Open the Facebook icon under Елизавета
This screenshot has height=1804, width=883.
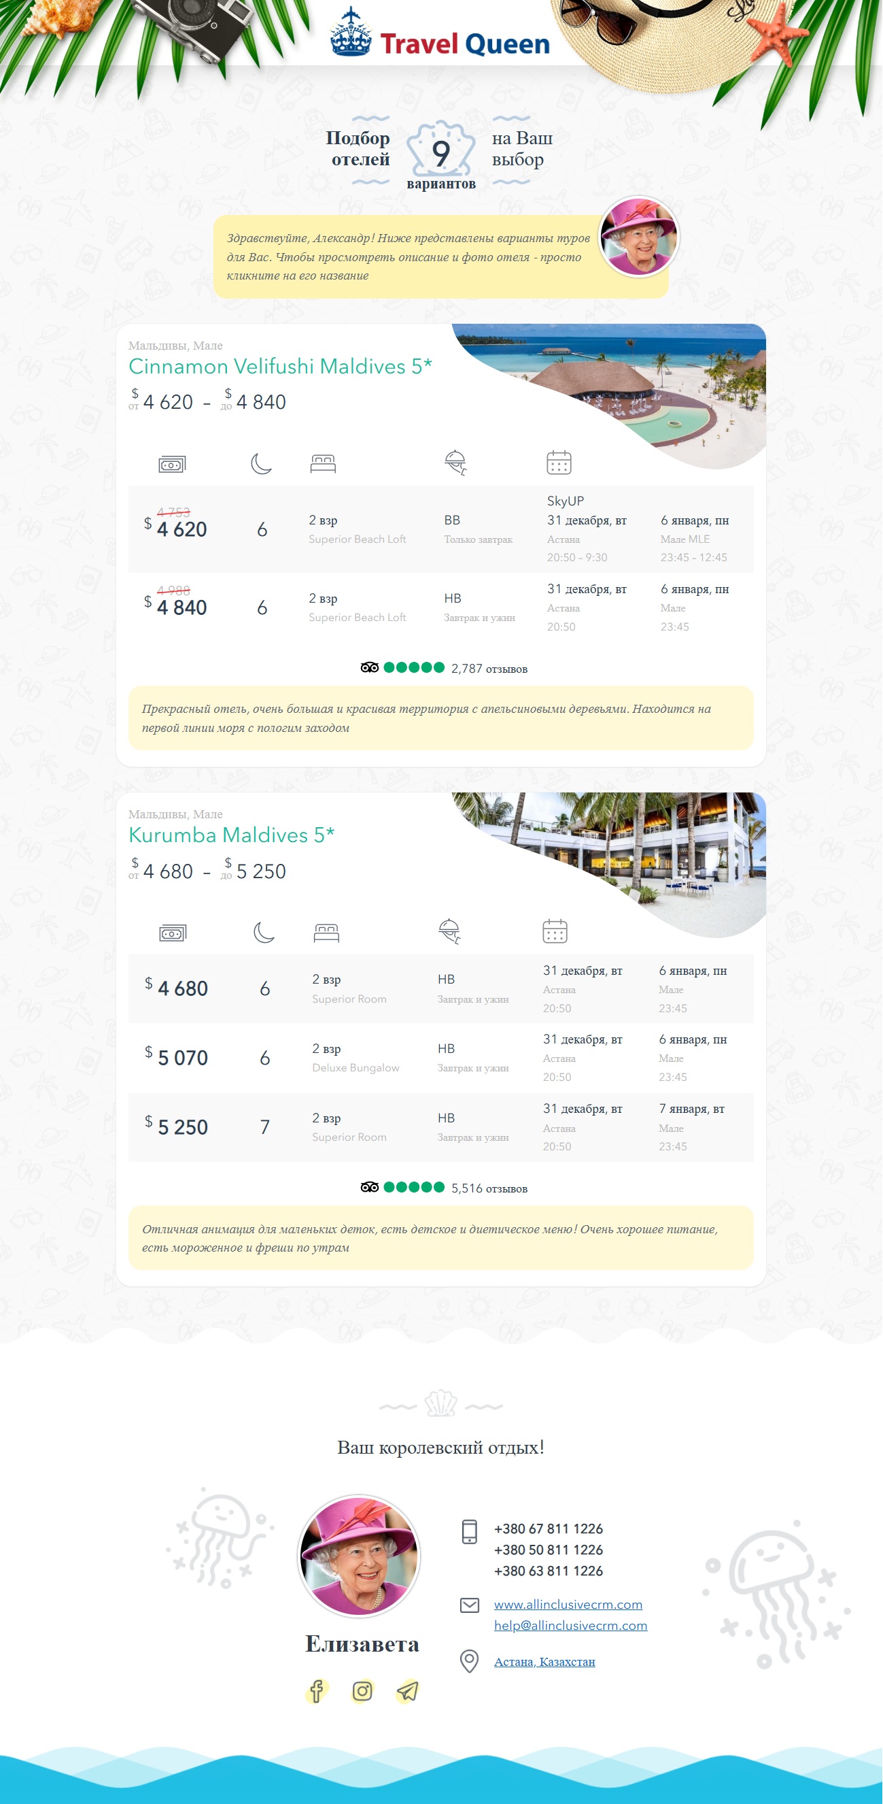(x=316, y=1691)
